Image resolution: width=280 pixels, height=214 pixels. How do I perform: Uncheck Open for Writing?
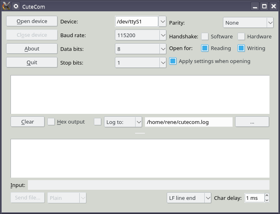tap(241, 48)
